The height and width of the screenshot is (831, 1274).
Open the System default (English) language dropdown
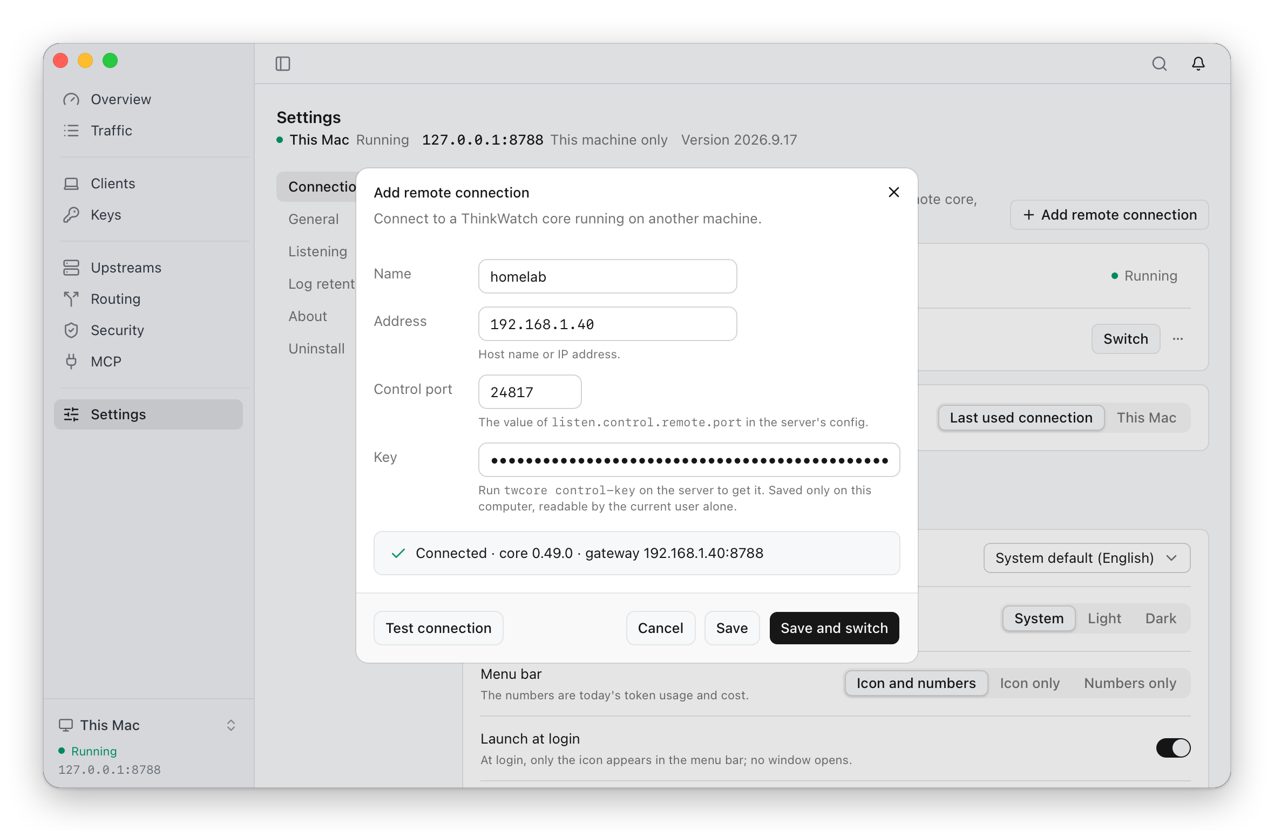(x=1087, y=558)
